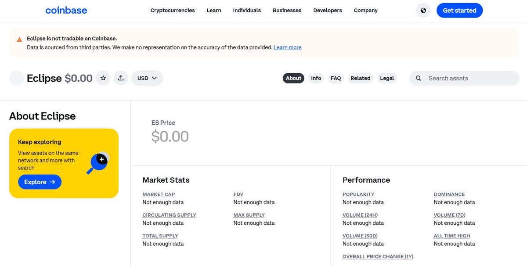Share Eclipse using the upload icon

pyautogui.click(x=121, y=78)
